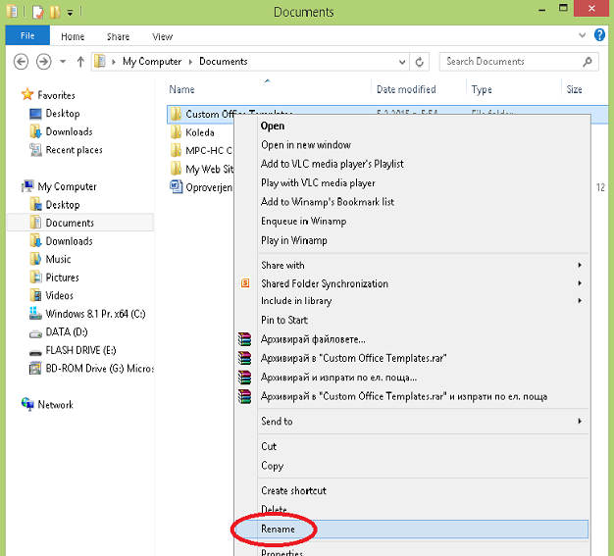Viewport: 614px width, 556px height.
Task: Select Pin to Start option
Action: tap(283, 320)
